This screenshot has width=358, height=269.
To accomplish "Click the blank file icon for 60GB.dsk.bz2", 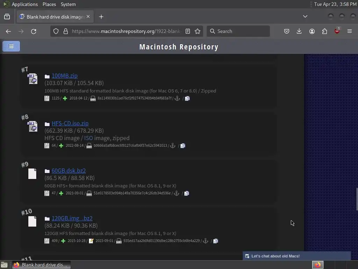I will click(x=33, y=174).
